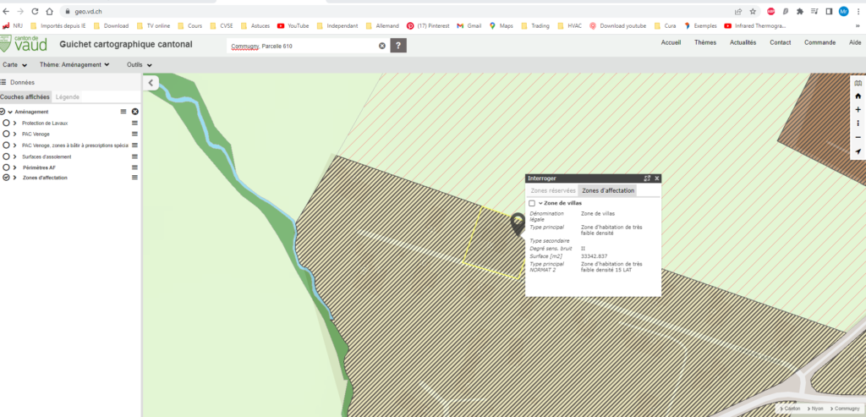866x417 pixels.
Task: Open PAC Venoge layer options menu
Action: tap(134, 134)
